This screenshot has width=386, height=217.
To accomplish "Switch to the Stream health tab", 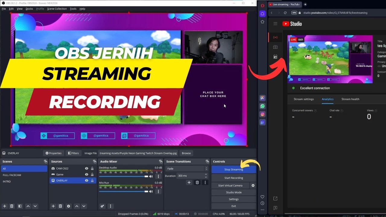I will (x=350, y=99).
